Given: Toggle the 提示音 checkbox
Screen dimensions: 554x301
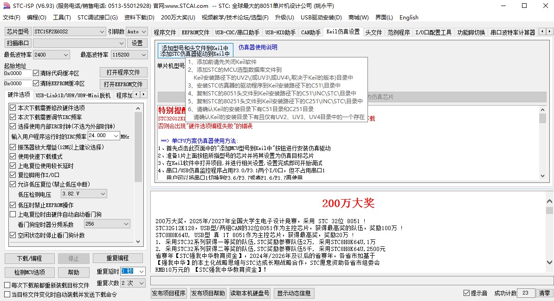Looking at the screenshot, I should (x=466, y=293).
